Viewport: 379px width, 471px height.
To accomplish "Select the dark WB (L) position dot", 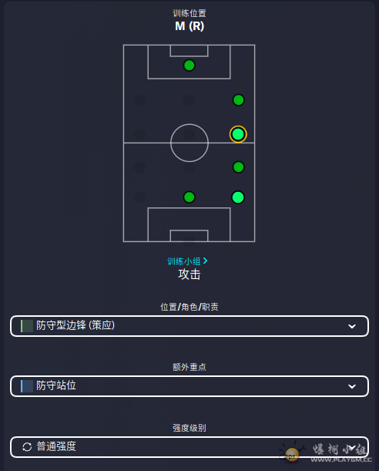I will click(x=139, y=167).
